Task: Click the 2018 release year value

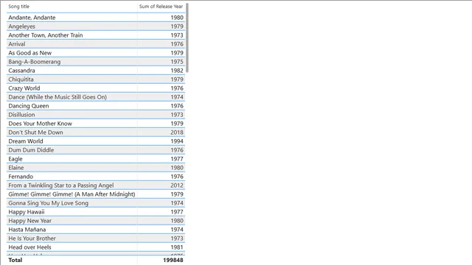Action: click(x=177, y=132)
